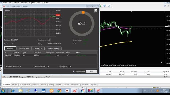Screen dimensions: 170x95
Task: Click the RU language indicator
Action: coord(145,91)
